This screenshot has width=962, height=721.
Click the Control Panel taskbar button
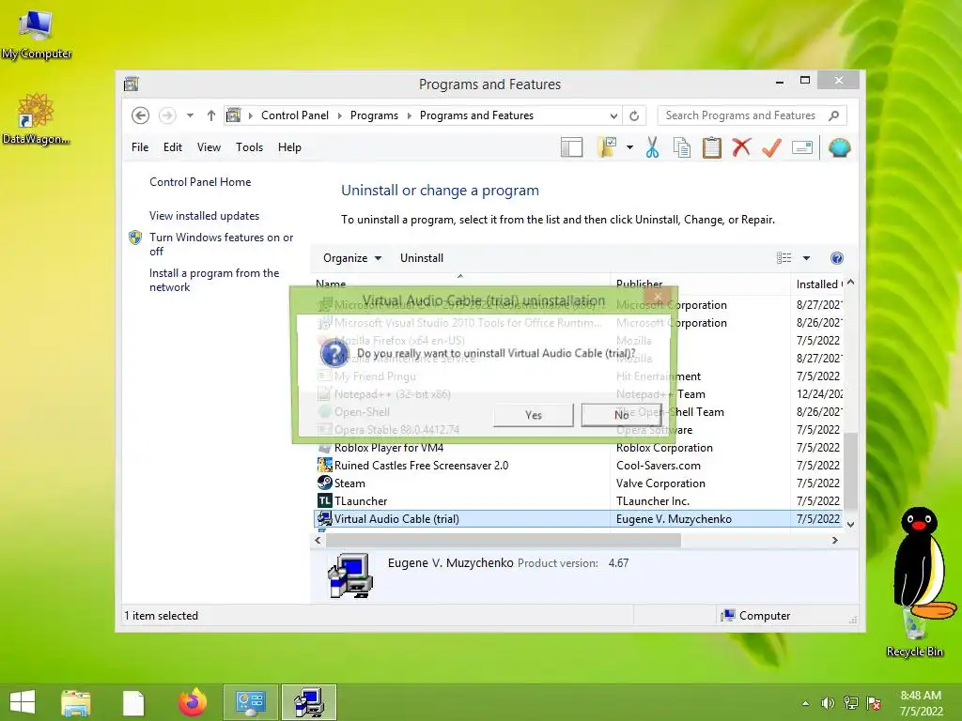click(250, 702)
